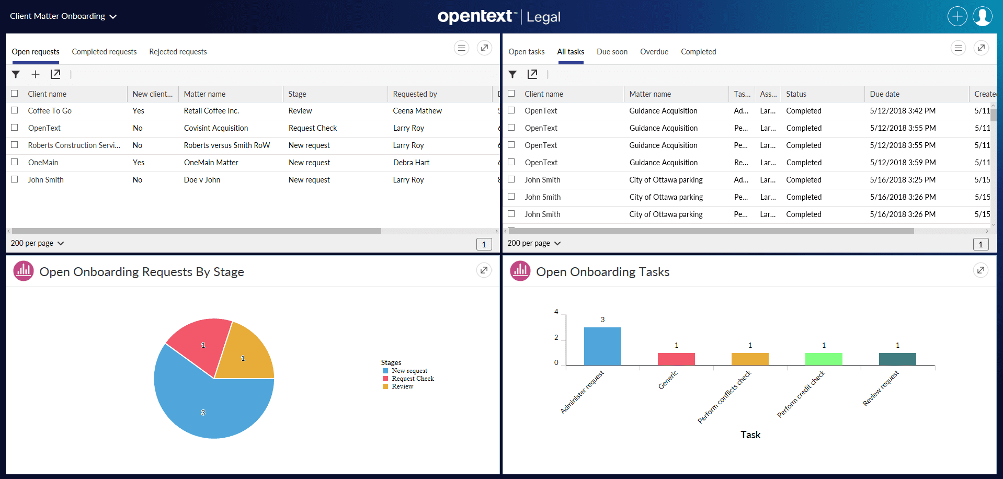
Task: Switch to the Completed requests tab
Action: tap(104, 51)
